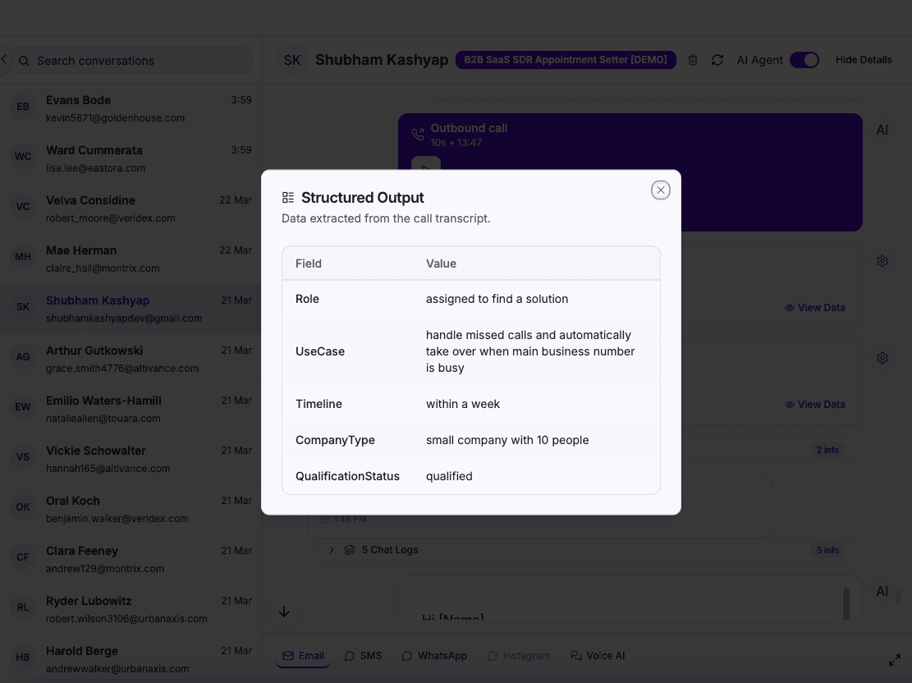Click the downward arrow to jump to latest

pos(284,612)
